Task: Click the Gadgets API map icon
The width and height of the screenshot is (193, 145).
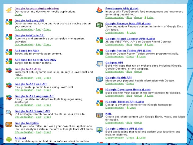Action: click(100, 64)
